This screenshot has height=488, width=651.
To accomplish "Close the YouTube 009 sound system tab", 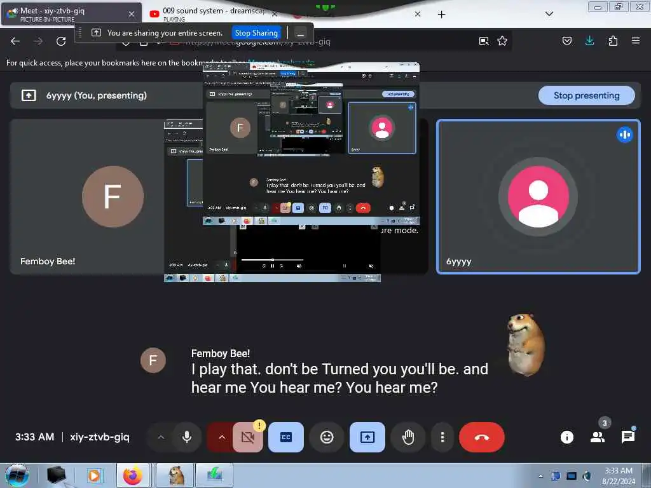I will point(275,14).
